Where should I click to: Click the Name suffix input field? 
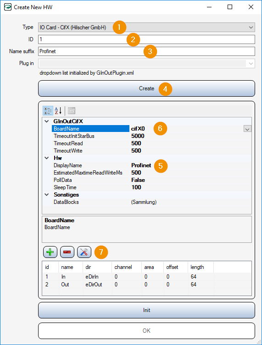(146, 51)
